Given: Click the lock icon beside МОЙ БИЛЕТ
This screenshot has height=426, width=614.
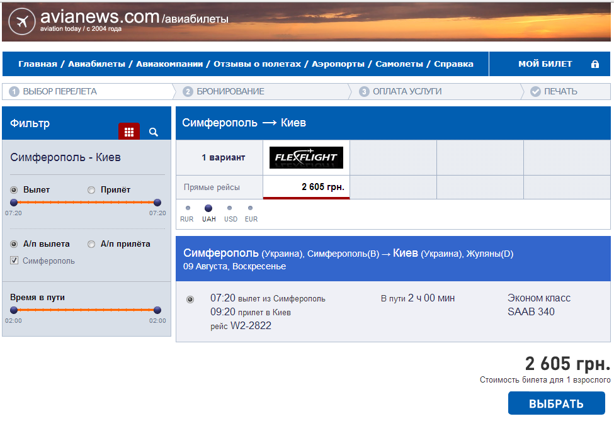Looking at the screenshot, I should pos(594,64).
